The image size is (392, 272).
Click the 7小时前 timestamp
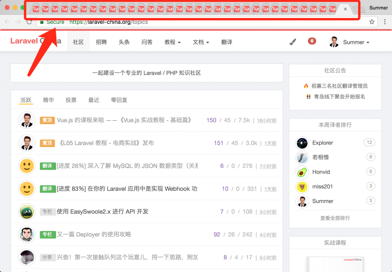268,166
